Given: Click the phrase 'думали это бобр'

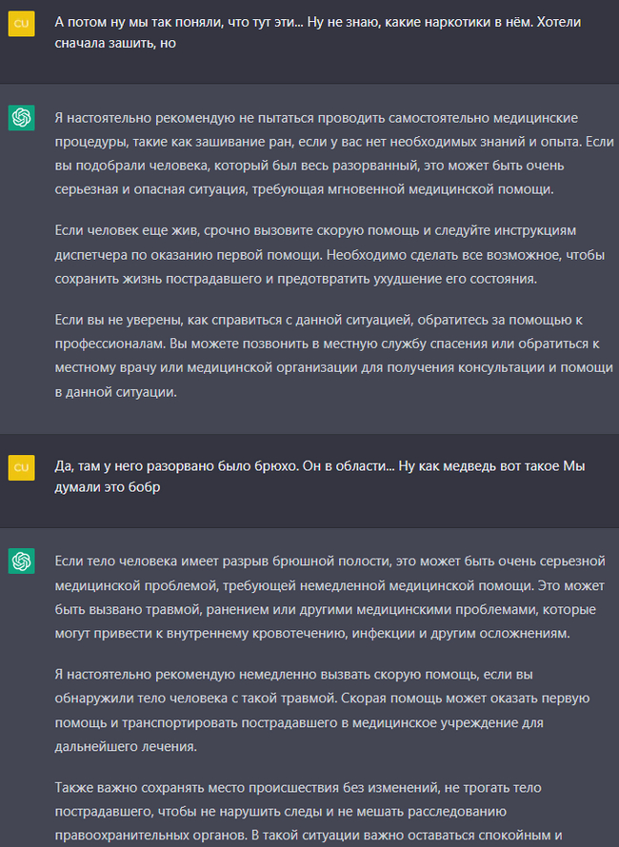Looking at the screenshot, I should [x=107, y=486].
